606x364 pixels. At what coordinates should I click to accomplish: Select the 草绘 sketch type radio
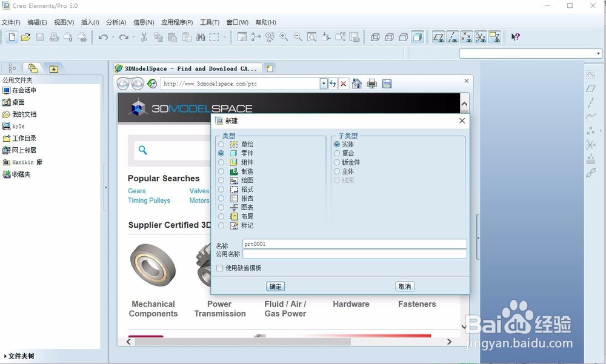[x=221, y=144]
